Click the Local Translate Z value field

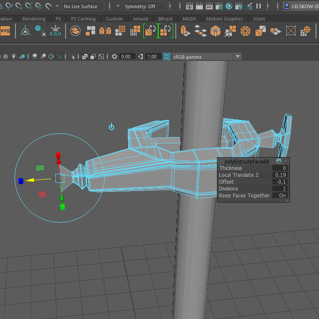point(279,175)
